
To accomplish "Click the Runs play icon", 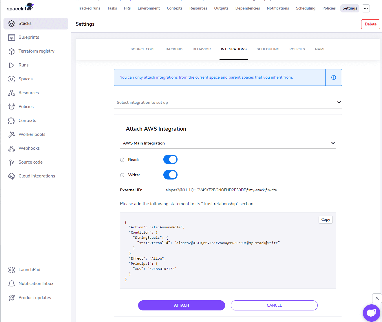I will [12, 65].
